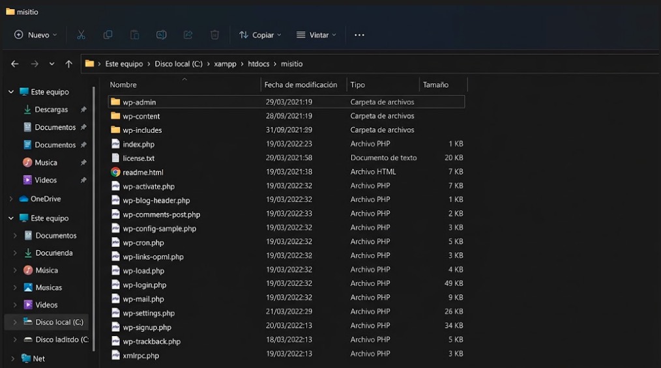Go forward with the right arrow
The image size is (661, 368).
click(35, 64)
